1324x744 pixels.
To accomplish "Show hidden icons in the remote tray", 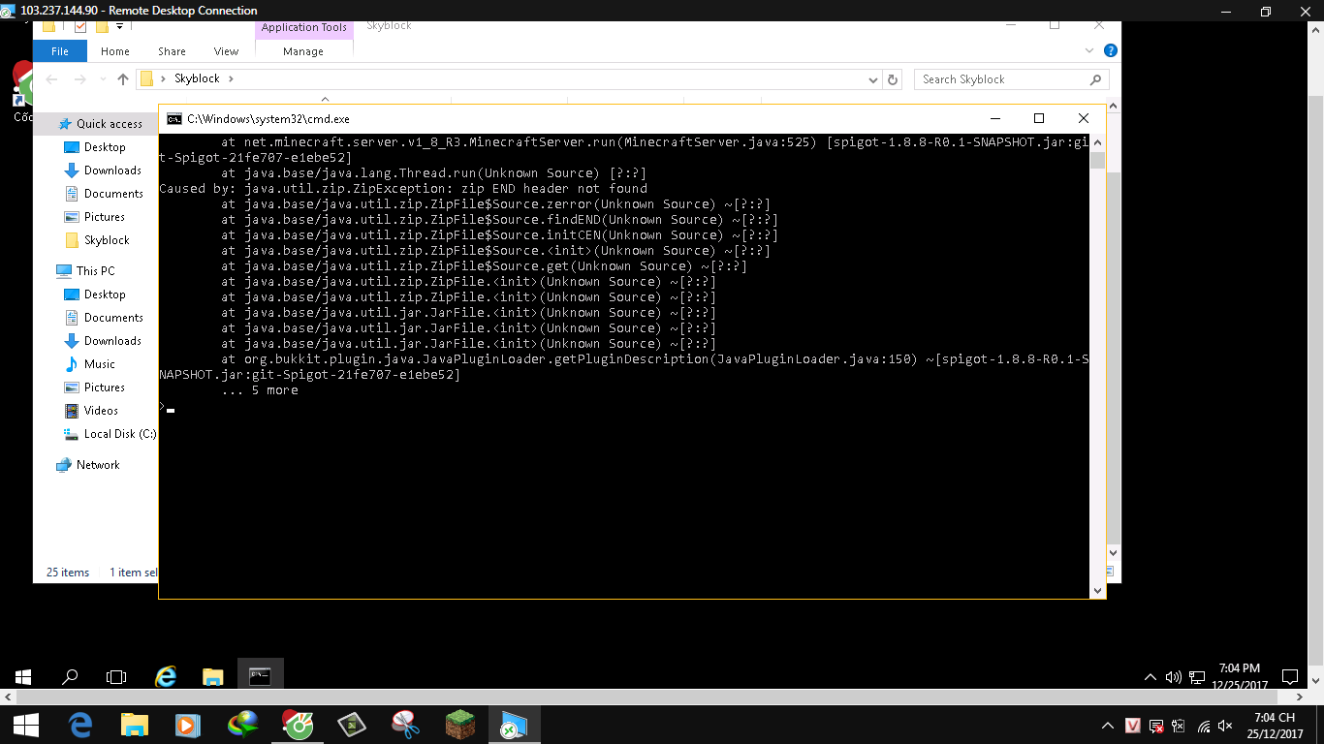I will [x=1151, y=677].
